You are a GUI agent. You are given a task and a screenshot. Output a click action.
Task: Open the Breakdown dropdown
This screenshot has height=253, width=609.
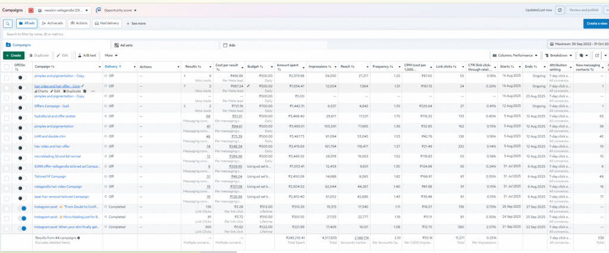pyautogui.click(x=557, y=55)
